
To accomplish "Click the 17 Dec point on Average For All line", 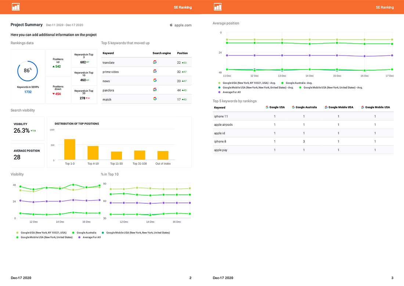I will pyautogui.click(x=392, y=56).
